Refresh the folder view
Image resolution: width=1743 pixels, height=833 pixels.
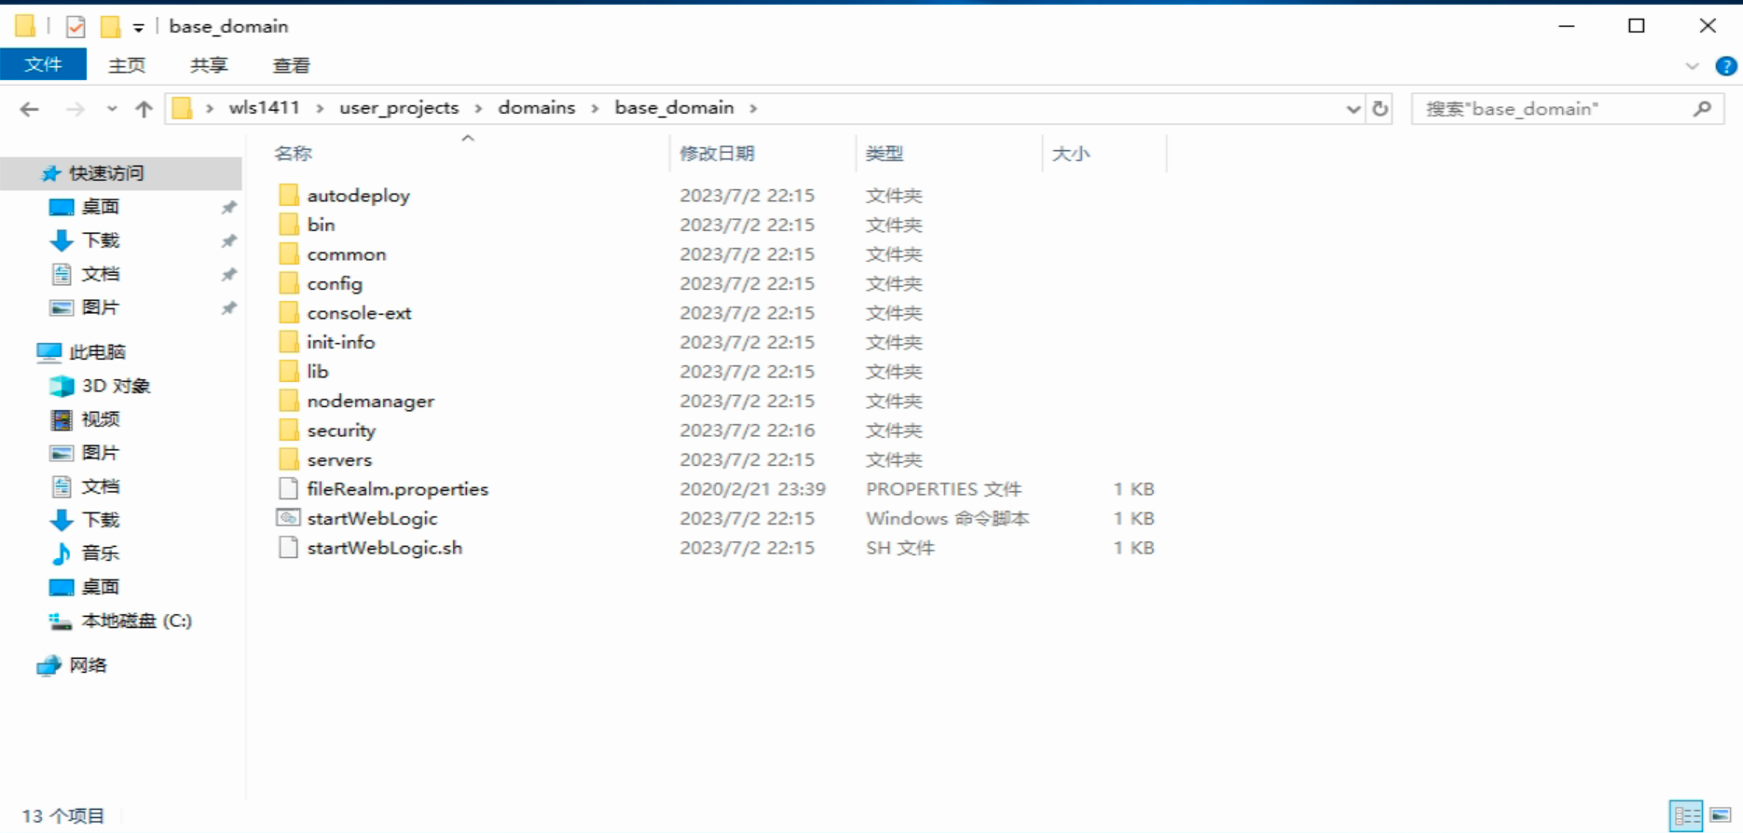[1380, 109]
